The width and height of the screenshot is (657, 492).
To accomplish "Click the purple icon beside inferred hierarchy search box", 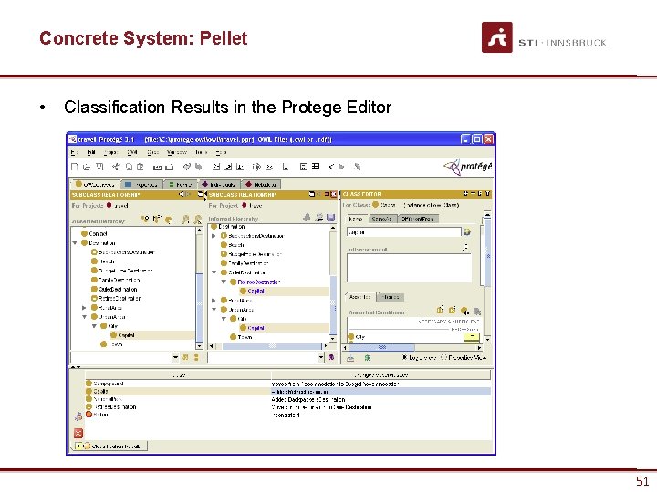I will click(331, 357).
